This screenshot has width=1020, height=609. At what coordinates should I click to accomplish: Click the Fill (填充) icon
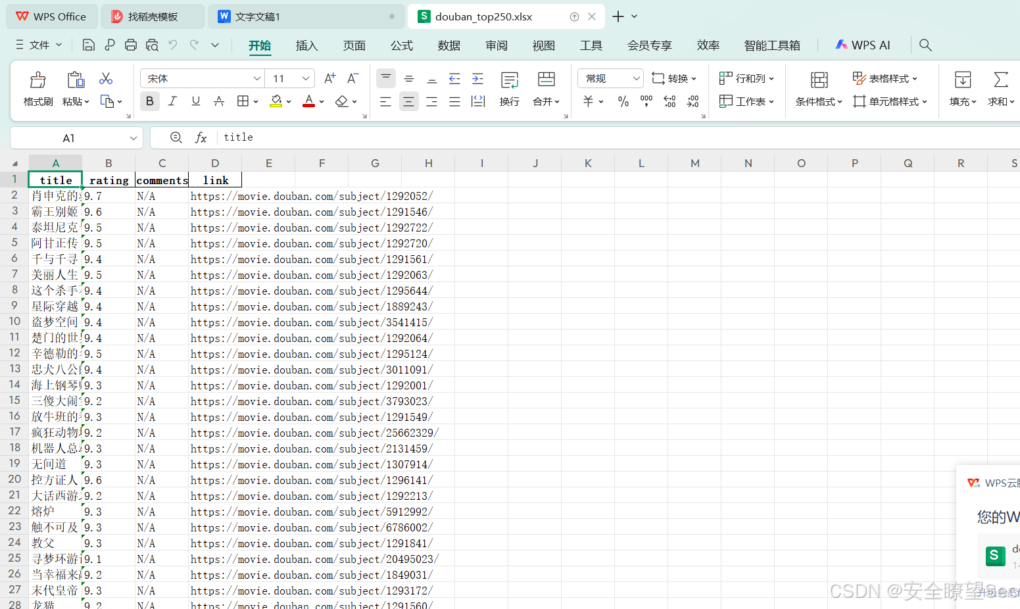(963, 80)
